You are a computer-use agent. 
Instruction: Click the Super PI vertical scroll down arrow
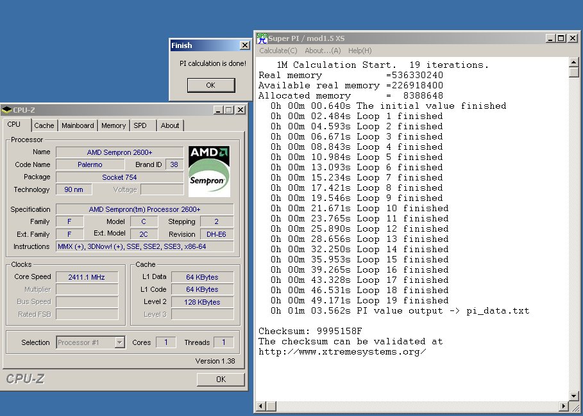(x=574, y=396)
